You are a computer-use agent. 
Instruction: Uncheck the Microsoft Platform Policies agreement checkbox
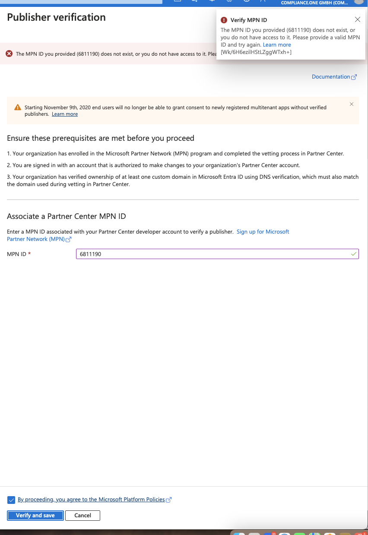[11, 500]
